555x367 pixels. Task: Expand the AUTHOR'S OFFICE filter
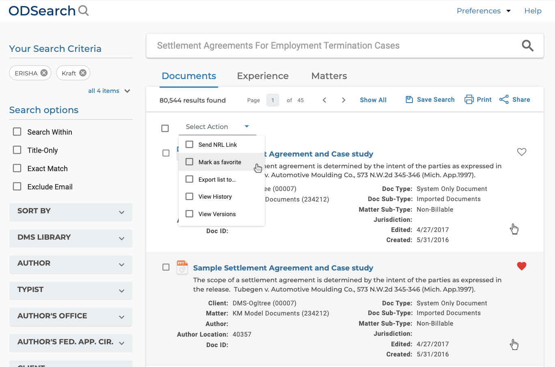[x=71, y=317]
